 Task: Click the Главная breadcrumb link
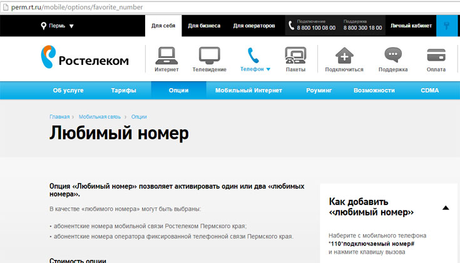[x=59, y=117]
